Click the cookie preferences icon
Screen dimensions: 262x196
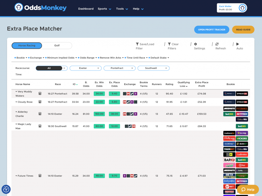click(6, 189)
